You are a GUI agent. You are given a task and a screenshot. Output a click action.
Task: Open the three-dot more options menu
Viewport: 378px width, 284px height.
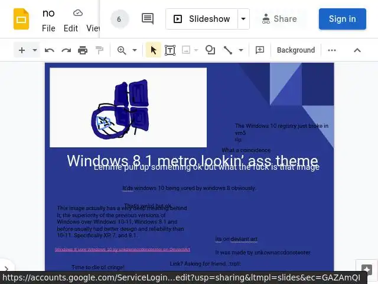(x=332, y=50)
